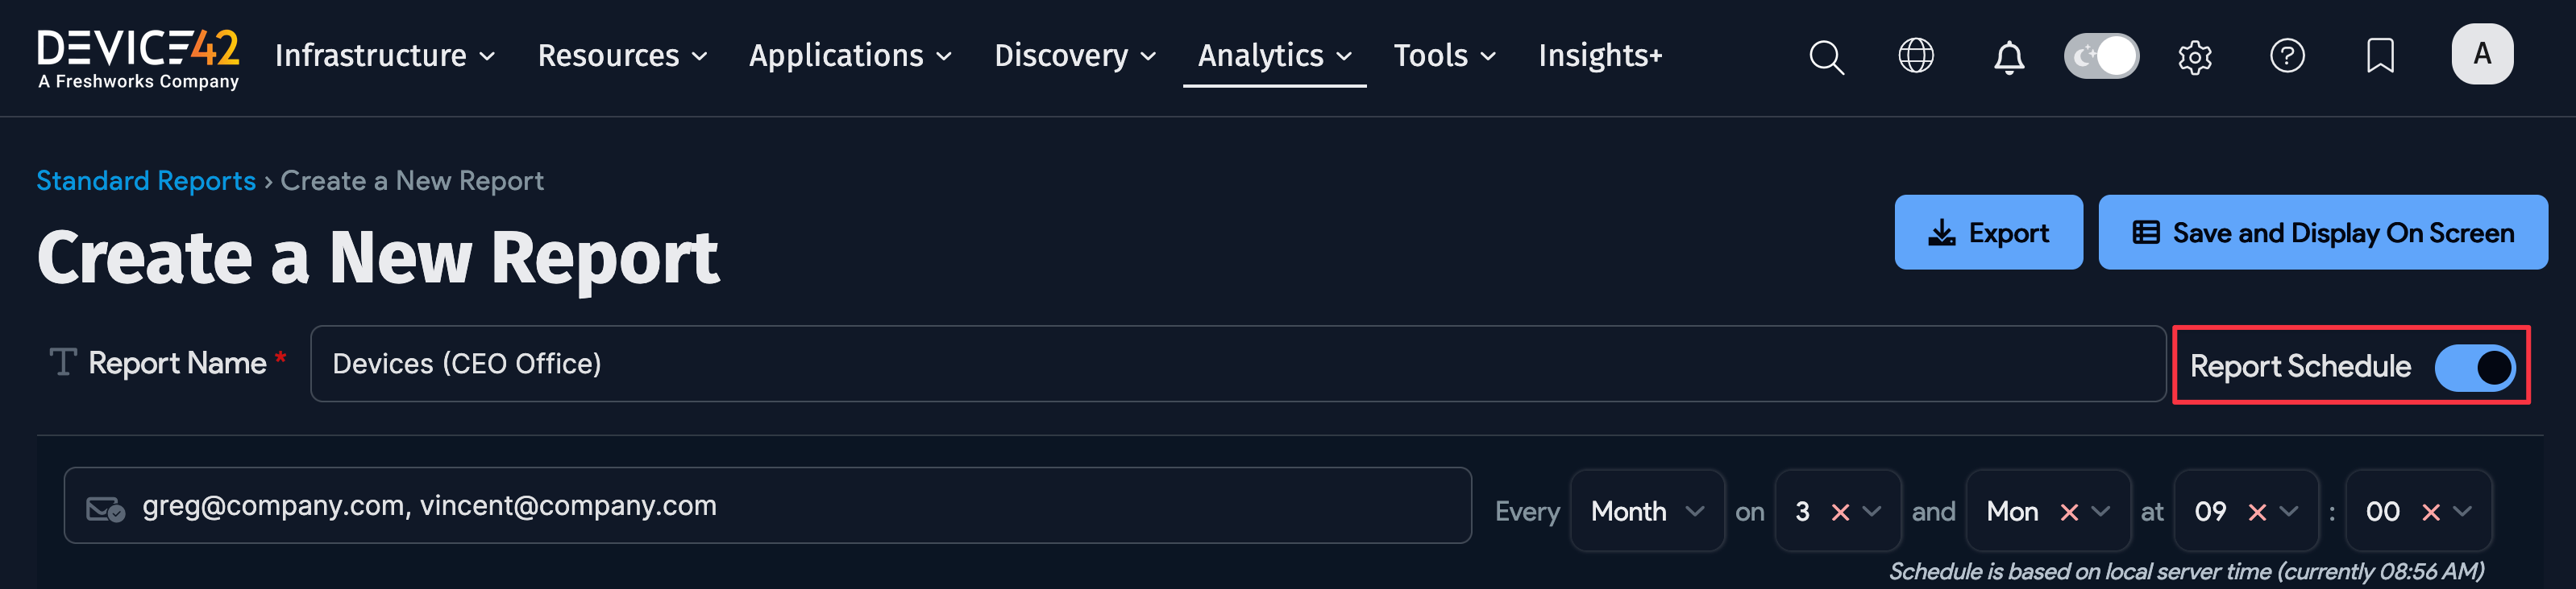Click the Report Name input field

(1236, 365)
